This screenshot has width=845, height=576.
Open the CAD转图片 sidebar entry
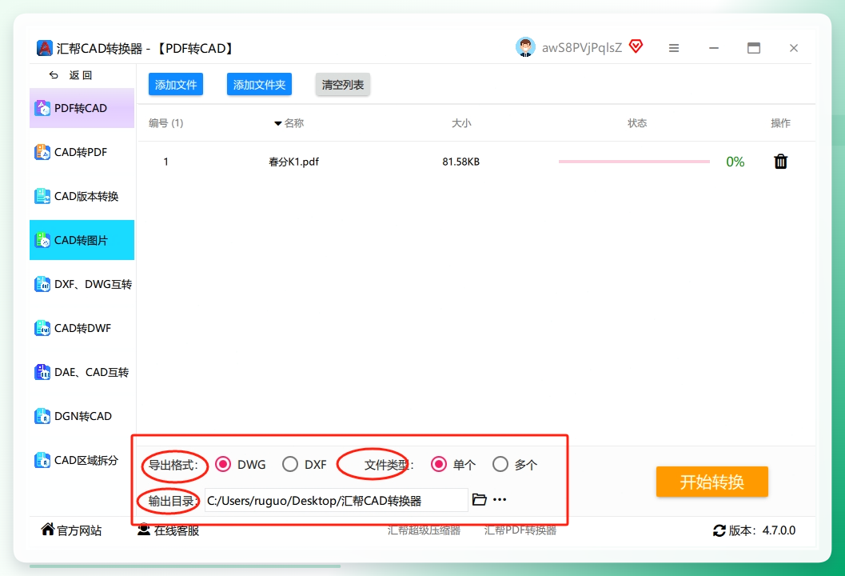point(82,240)
